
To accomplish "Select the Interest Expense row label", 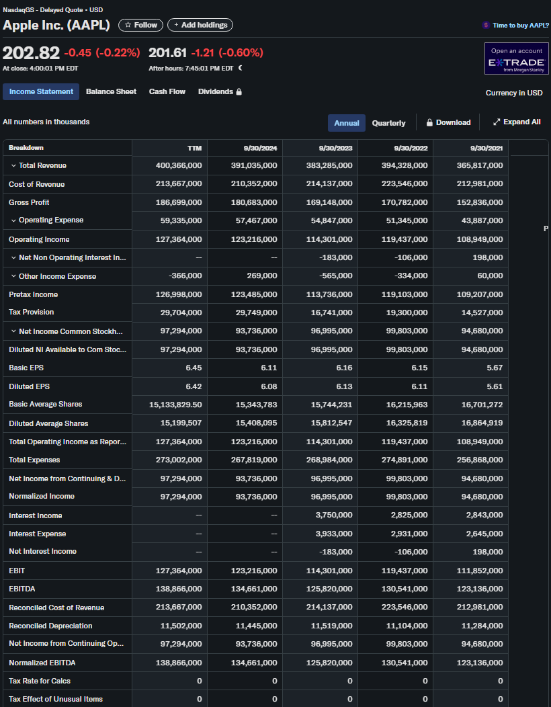I will tap(38, 534).
